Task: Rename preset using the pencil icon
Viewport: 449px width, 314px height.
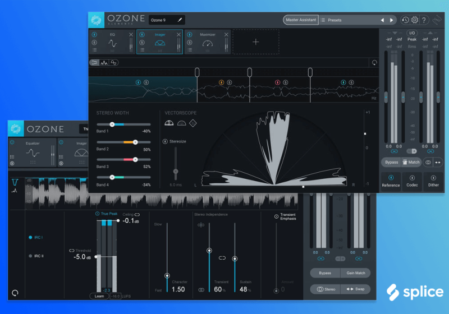Action: 180,20
